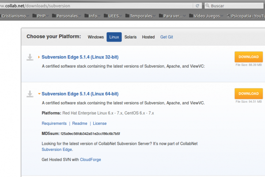Open the PHP folder dropdown chevron

pyautogui.click(x=47, y=16)
